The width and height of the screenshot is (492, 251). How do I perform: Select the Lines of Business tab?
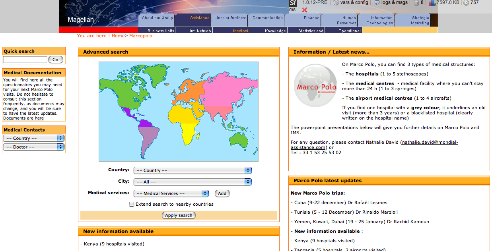[x=229, y=20]
